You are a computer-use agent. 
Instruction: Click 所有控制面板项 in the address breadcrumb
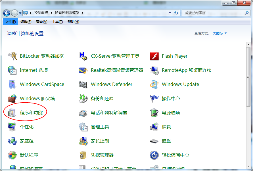pos(67,13)
